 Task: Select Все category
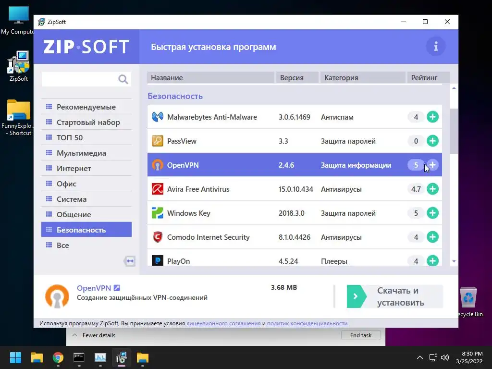[x=86, y=245]
